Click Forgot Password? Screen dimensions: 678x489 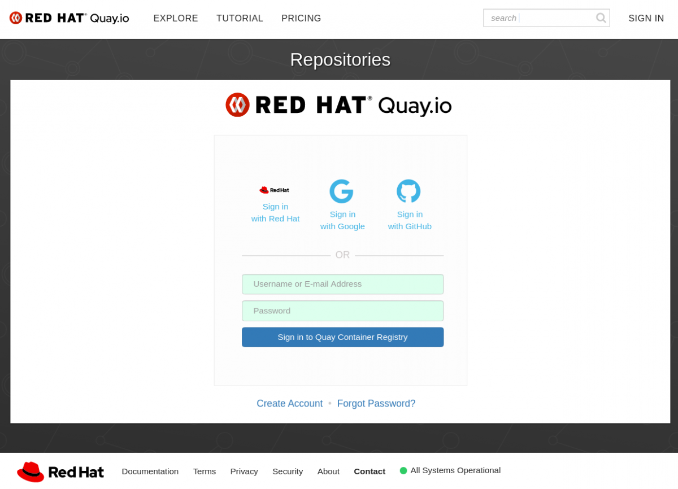376,403
